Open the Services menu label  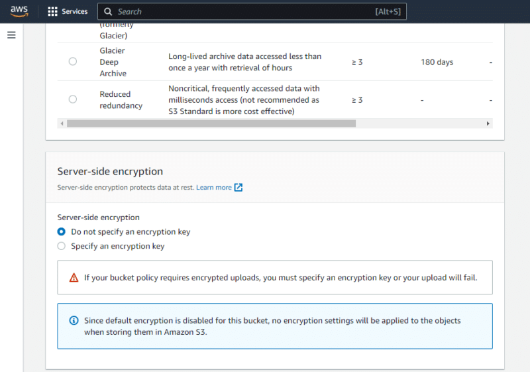74,11
